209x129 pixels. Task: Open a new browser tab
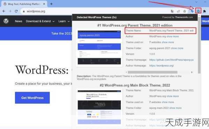(51, 4)
